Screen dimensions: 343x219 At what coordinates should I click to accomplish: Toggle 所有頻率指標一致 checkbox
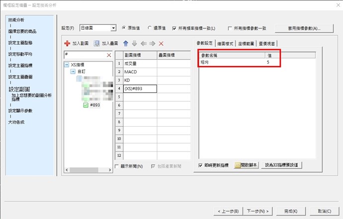point(174,28)
